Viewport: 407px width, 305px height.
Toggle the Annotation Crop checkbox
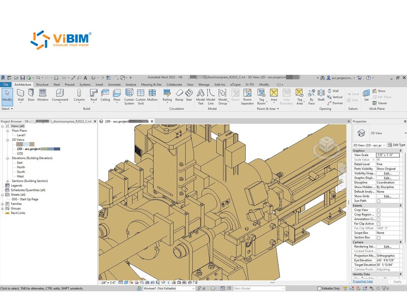379,219
